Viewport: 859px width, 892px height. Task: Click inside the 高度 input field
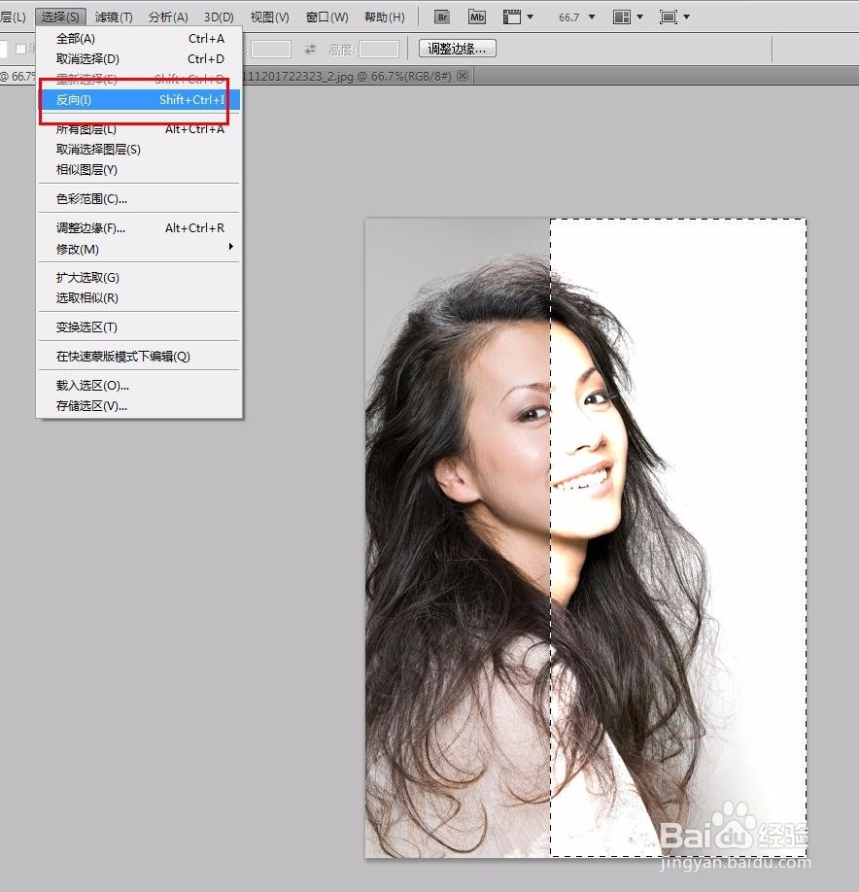pos(379,49)
